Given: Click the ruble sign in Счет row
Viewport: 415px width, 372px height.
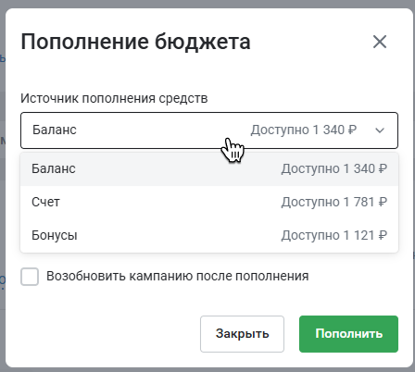Looking at the screenshot, I should (383, 202).
